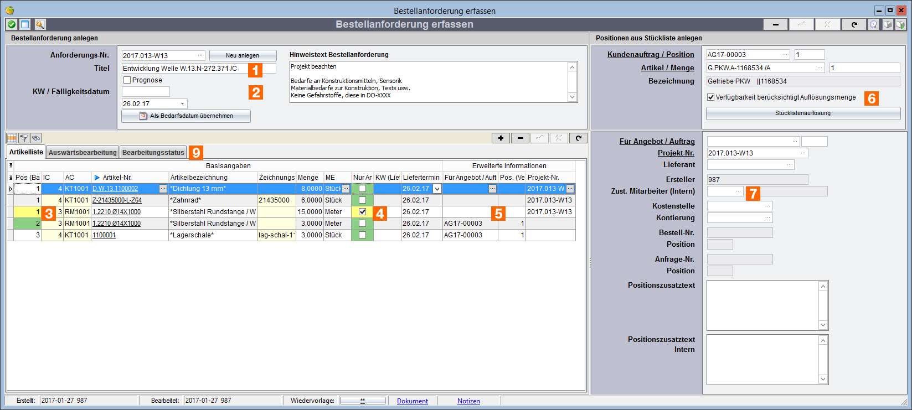912x410 pixels.
Task: Open article link 1100001 in Lagerschale row
Action: tap(104, 235)
